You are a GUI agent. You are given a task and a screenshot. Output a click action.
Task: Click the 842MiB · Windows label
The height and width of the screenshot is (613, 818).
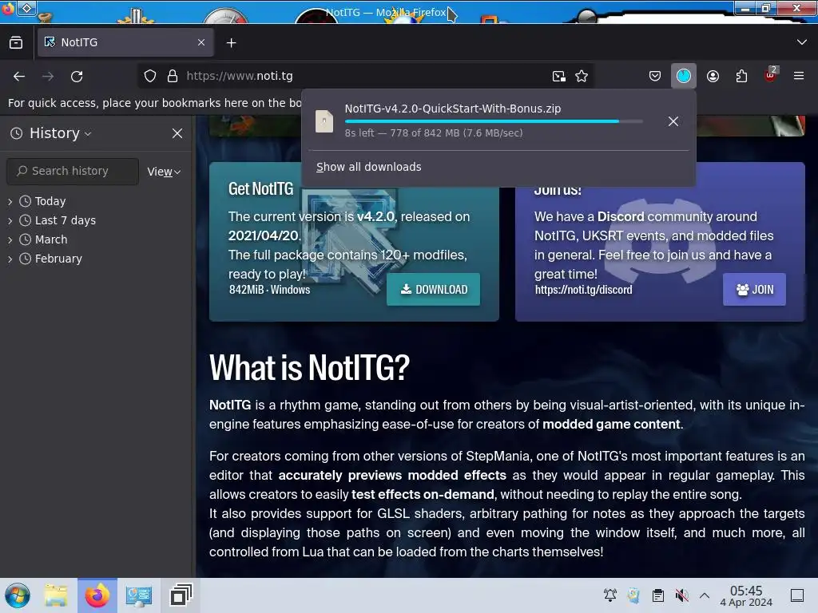(x=269, y=290)
